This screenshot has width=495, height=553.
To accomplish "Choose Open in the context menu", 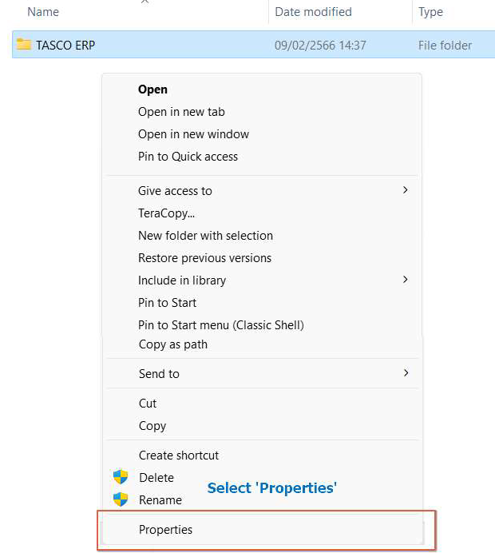I will point(152,90).
